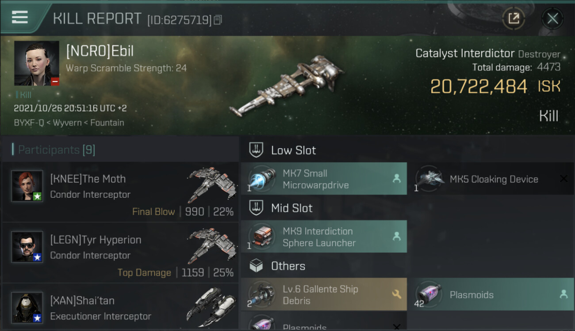Click the Catalyst Interdictor ship name

(465, 54)
